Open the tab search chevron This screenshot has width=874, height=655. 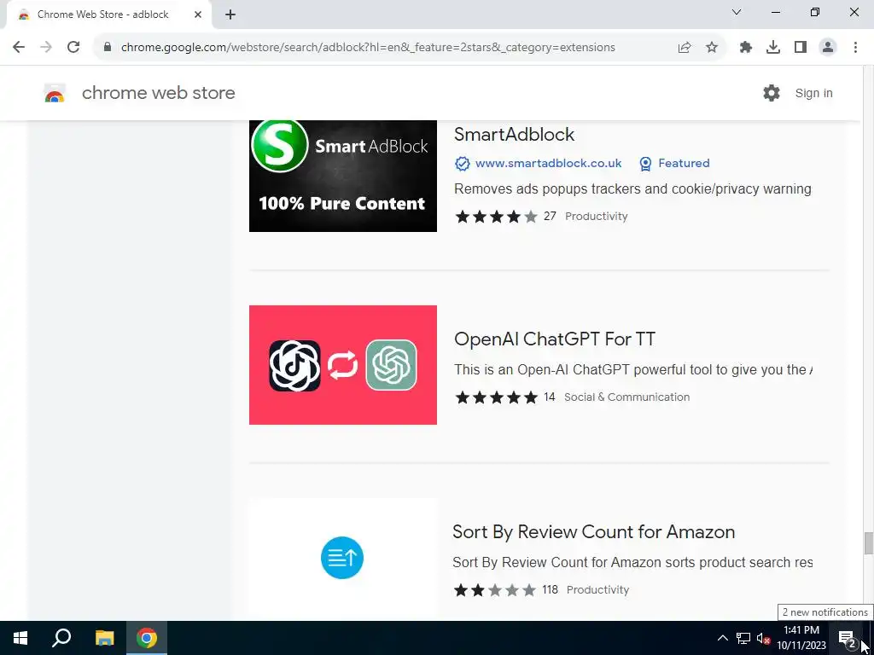(x=737, y=12)
